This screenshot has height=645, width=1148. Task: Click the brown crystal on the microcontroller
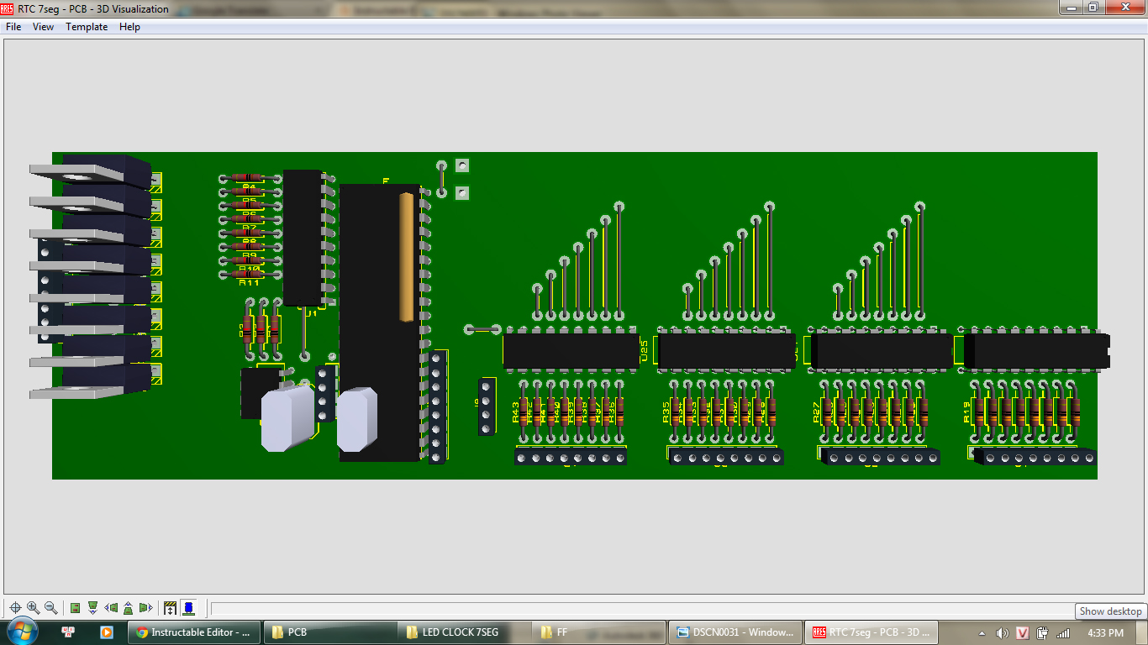pos(407,256)
